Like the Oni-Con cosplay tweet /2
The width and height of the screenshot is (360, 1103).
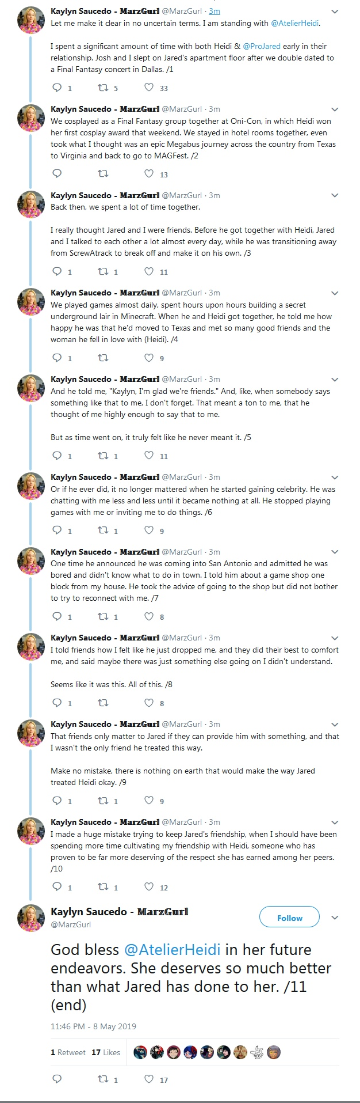[149, 173]
